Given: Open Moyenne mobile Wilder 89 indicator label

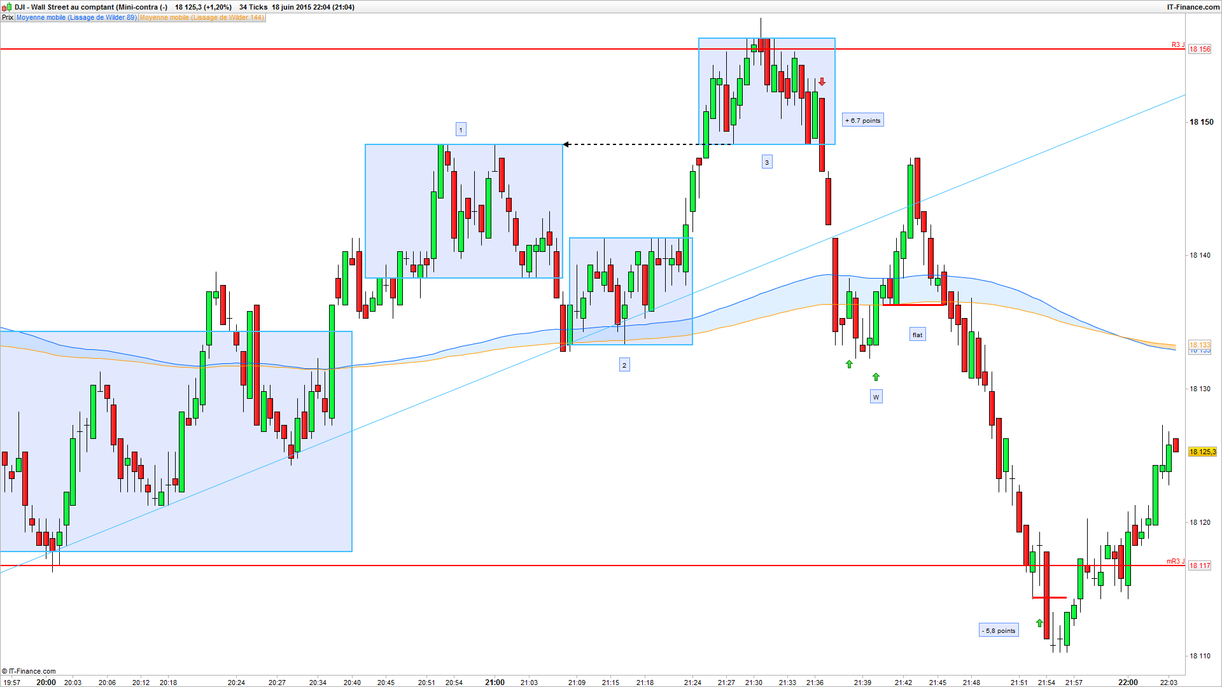Looking at the screenshot, I should (x=76, y=17).
